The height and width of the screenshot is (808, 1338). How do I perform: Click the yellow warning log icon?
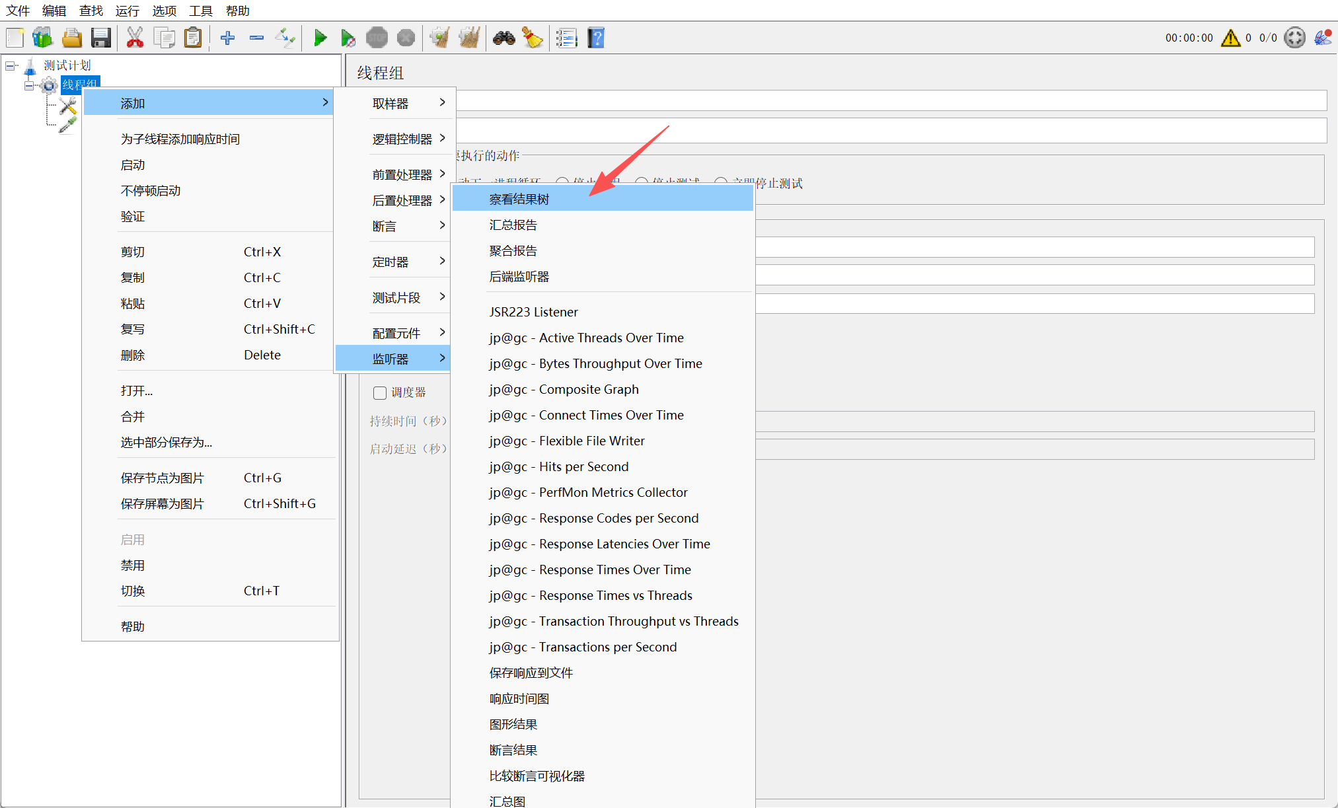click(1230, 38)
